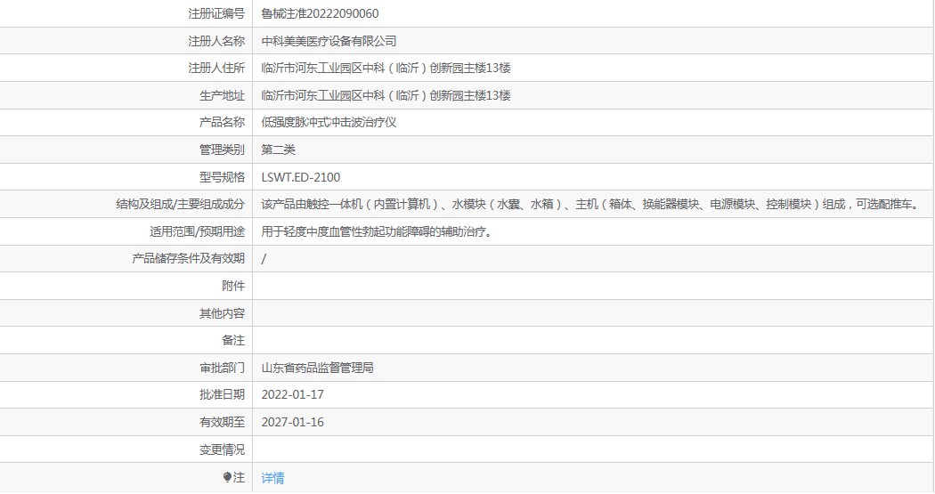
Task: Click the 变更情况 label
Action: point(222,449)
